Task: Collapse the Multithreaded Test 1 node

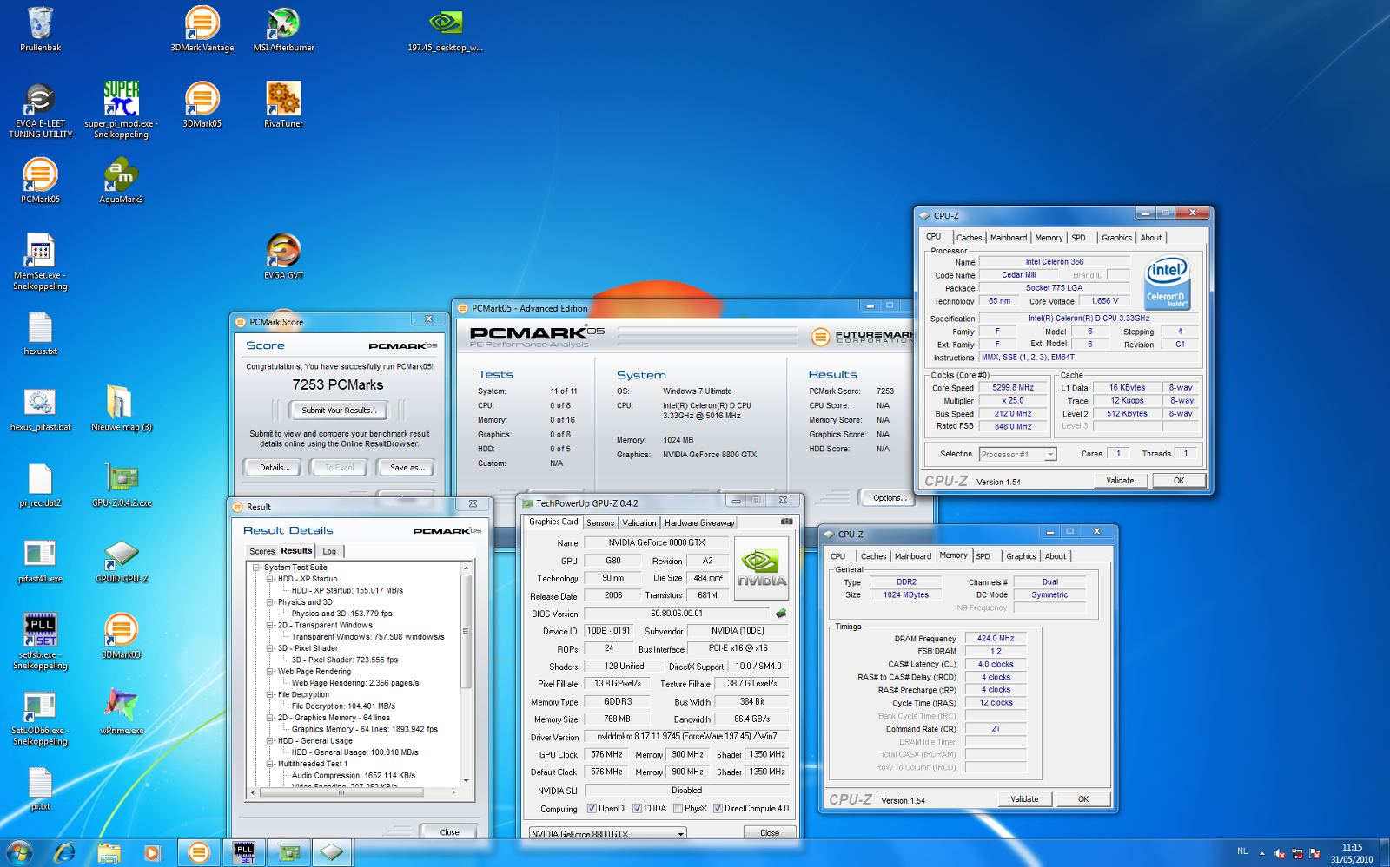Action: [270, 765]
